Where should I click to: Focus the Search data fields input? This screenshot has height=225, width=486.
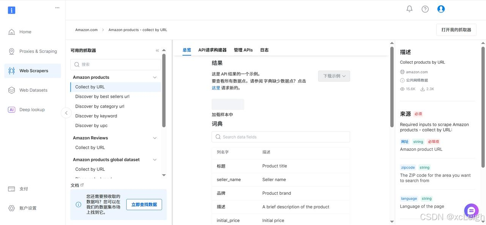pos(281,137)
